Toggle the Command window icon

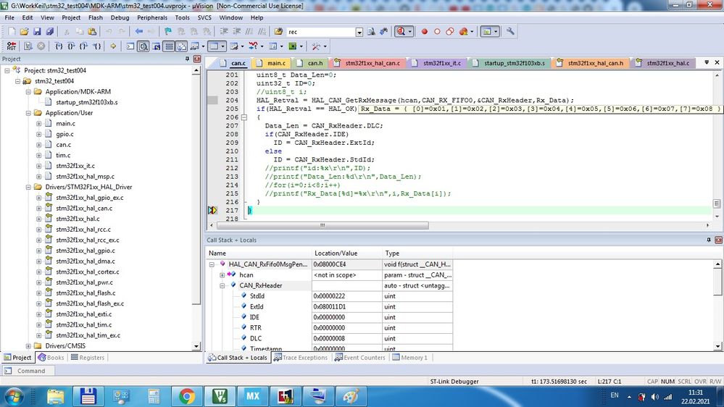point(130,46)
